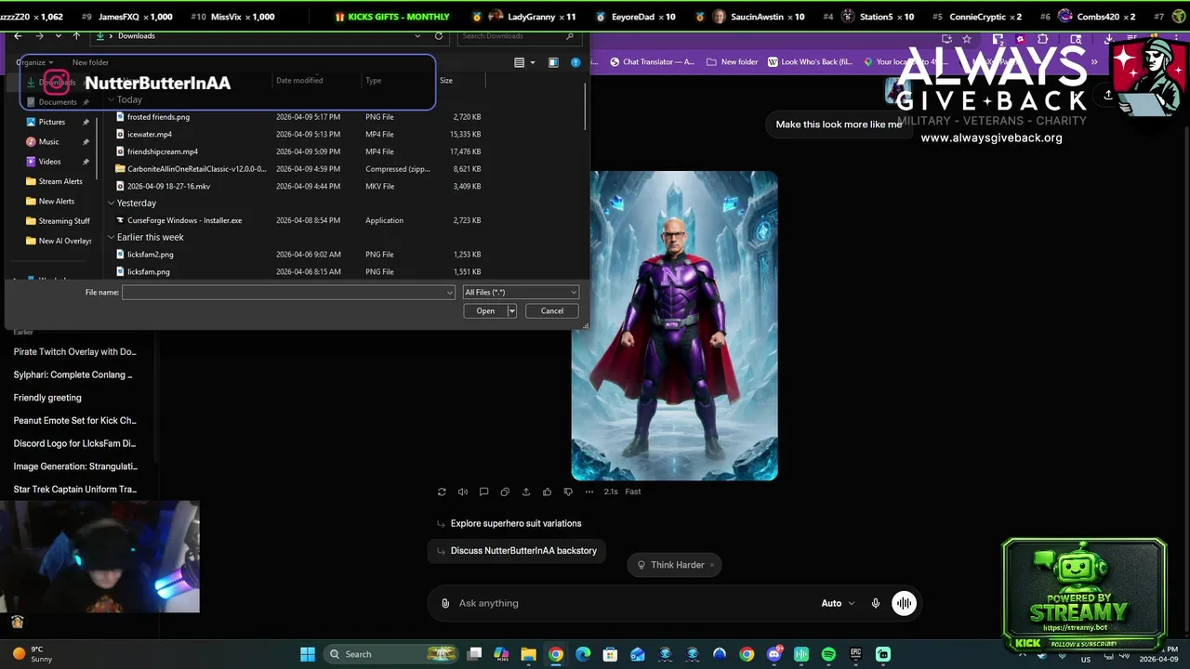Regenerate the response with the refresh icon
This screenshot has width=1190, height=669.
point(442,492)
